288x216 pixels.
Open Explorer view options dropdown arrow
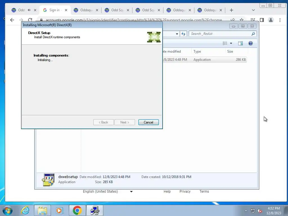(231, 43)
